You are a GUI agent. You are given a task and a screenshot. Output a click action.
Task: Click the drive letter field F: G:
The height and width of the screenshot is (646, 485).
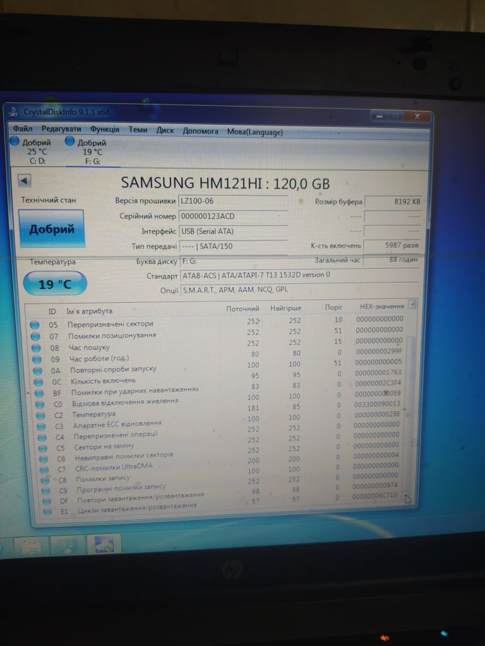[234, 261]
